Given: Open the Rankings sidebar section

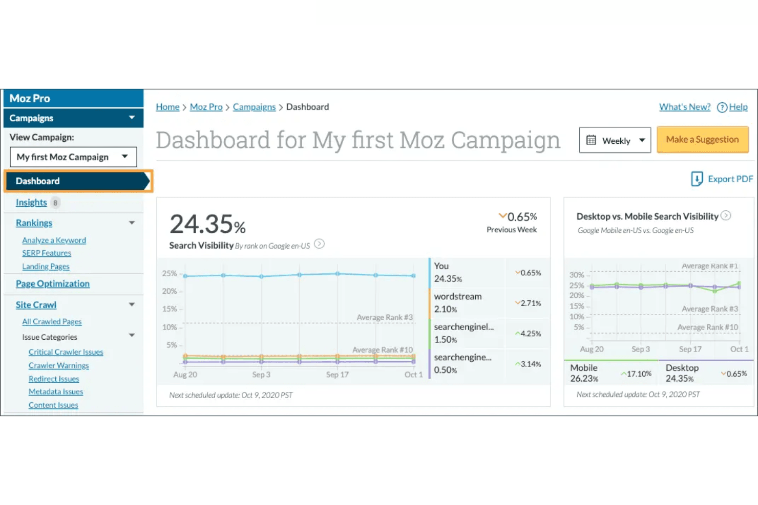Looking at the screenshot, I should (34, 223).
